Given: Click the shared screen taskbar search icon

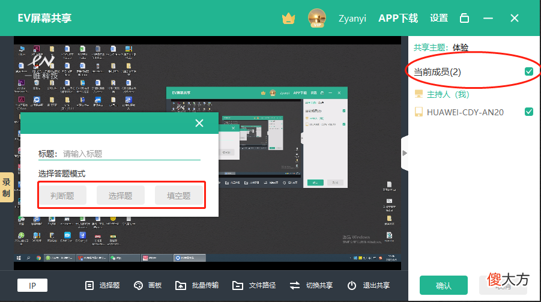Looking at the screenshot, I should click(x=29, y=258).
